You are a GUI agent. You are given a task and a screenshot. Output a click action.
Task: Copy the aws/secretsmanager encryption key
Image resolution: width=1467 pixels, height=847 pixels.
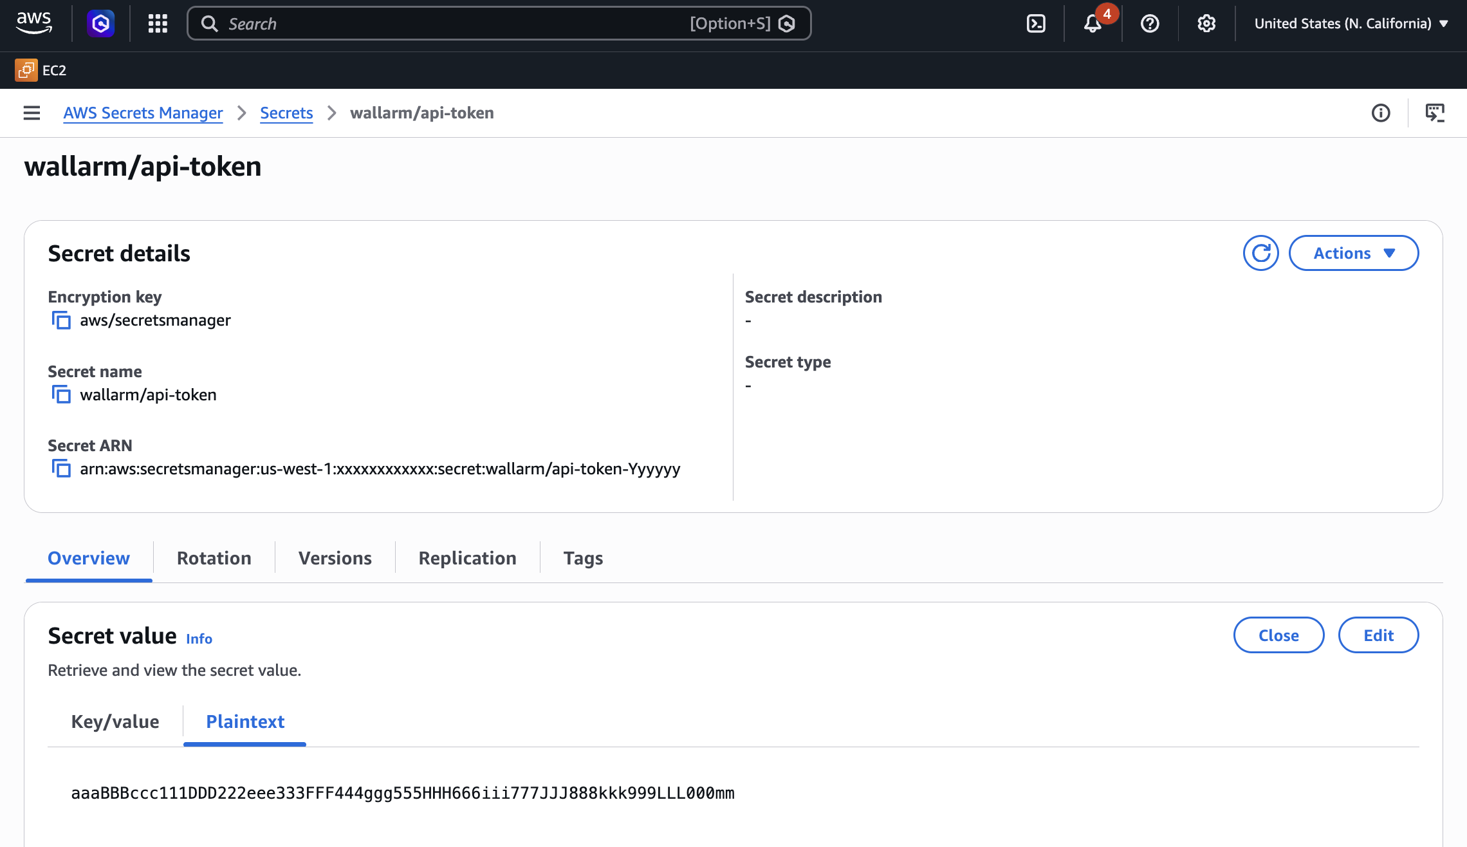(61, 320)
